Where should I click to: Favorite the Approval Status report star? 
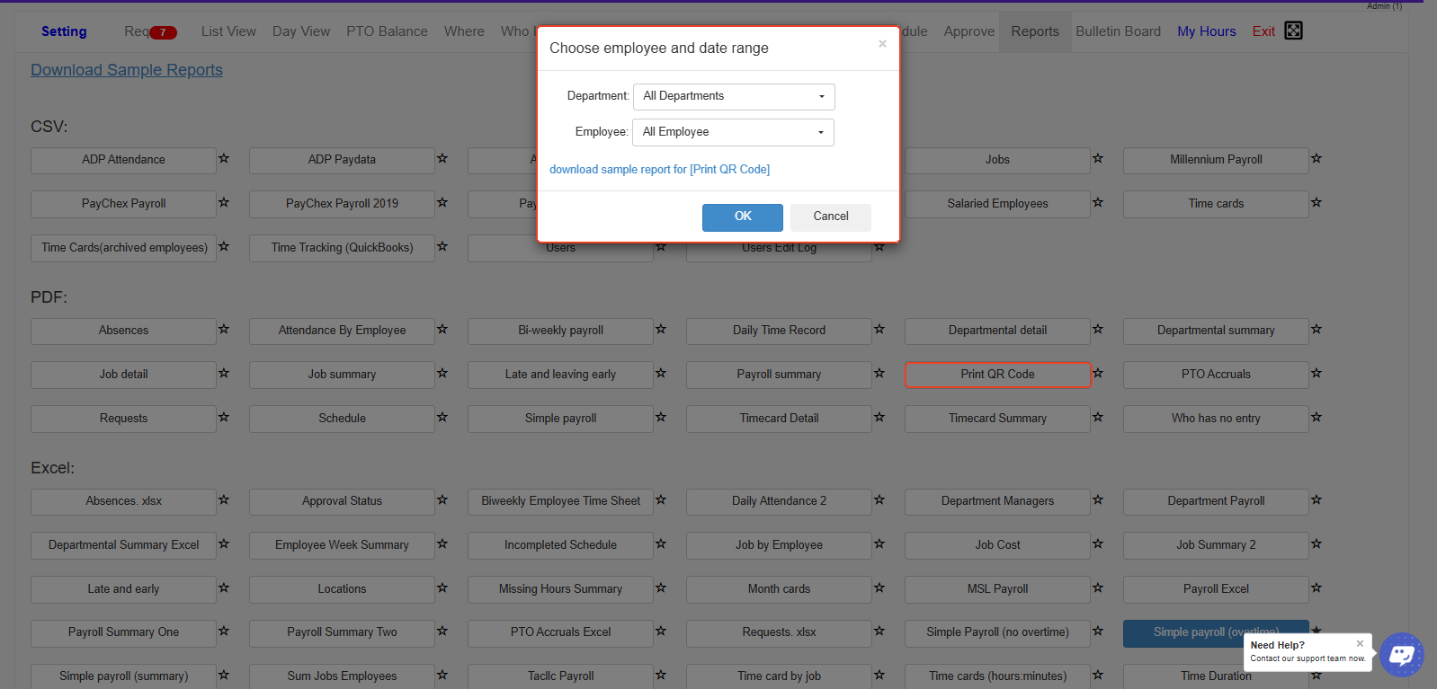[x=442, y=500]
